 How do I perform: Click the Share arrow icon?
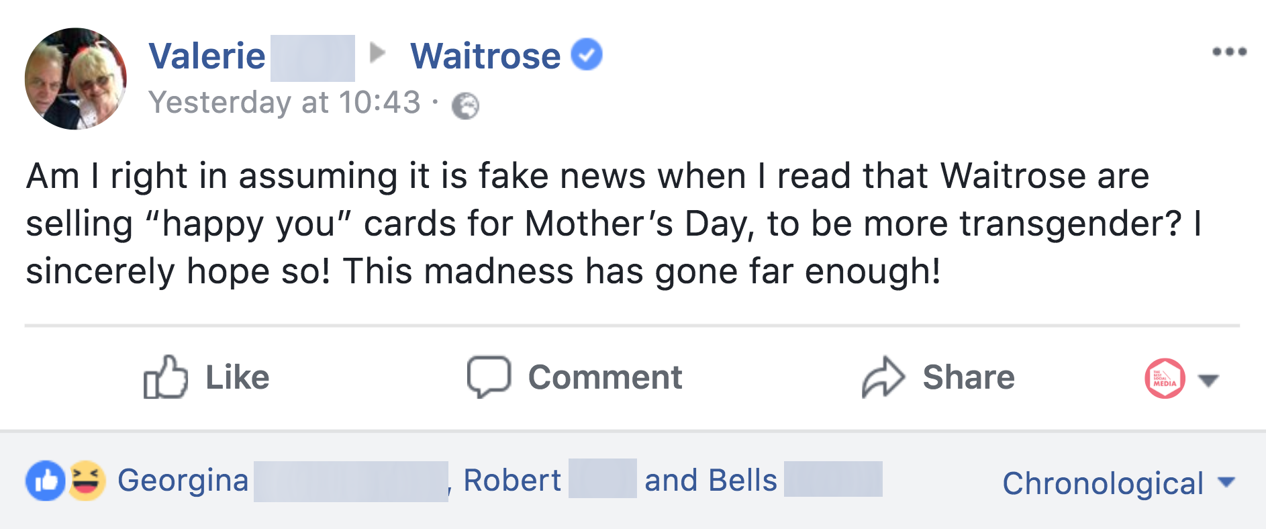click(x=883, y=377)
